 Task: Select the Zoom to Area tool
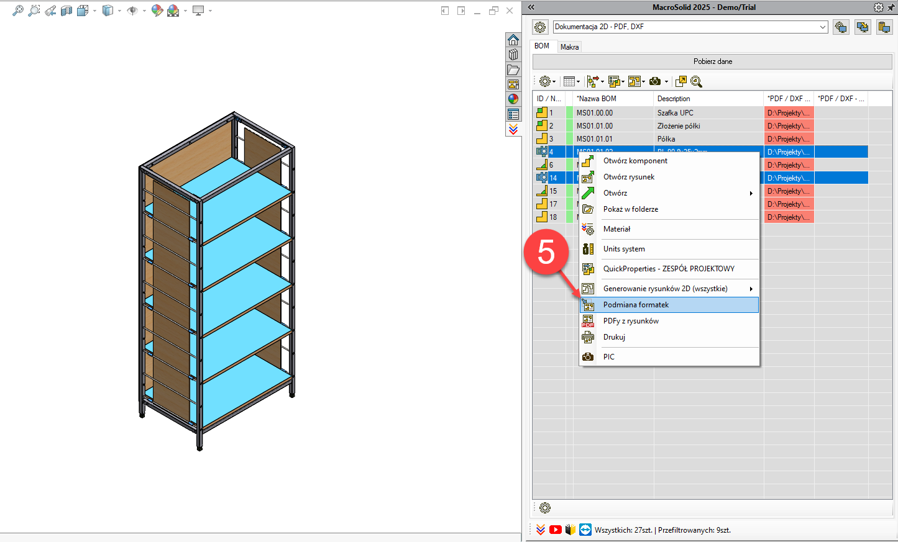coord(34,11)
